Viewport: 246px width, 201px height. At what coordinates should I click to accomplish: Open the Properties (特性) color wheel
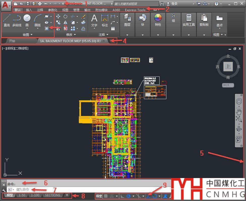tap(158, 18)
